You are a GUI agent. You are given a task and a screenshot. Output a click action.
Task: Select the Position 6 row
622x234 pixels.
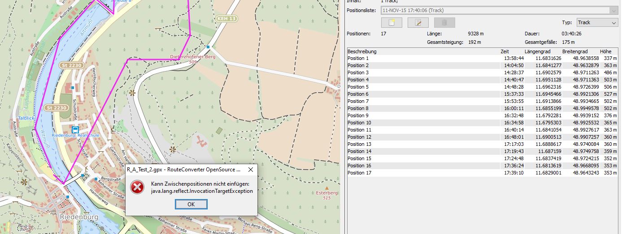click(358, 94)
